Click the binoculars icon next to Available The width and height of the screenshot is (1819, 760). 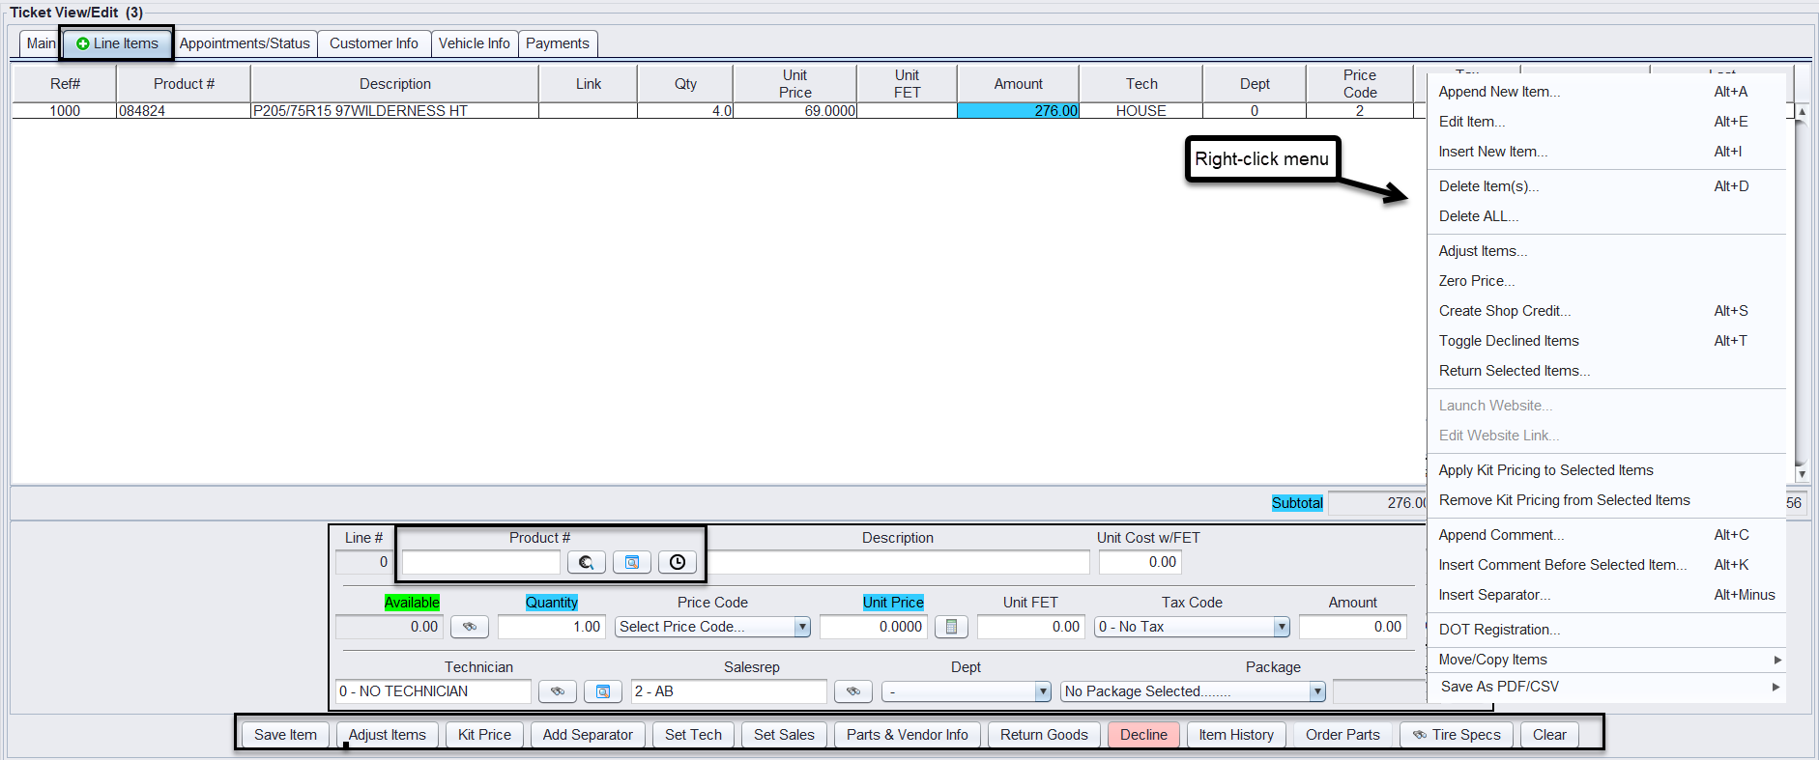tap(470, 627)
